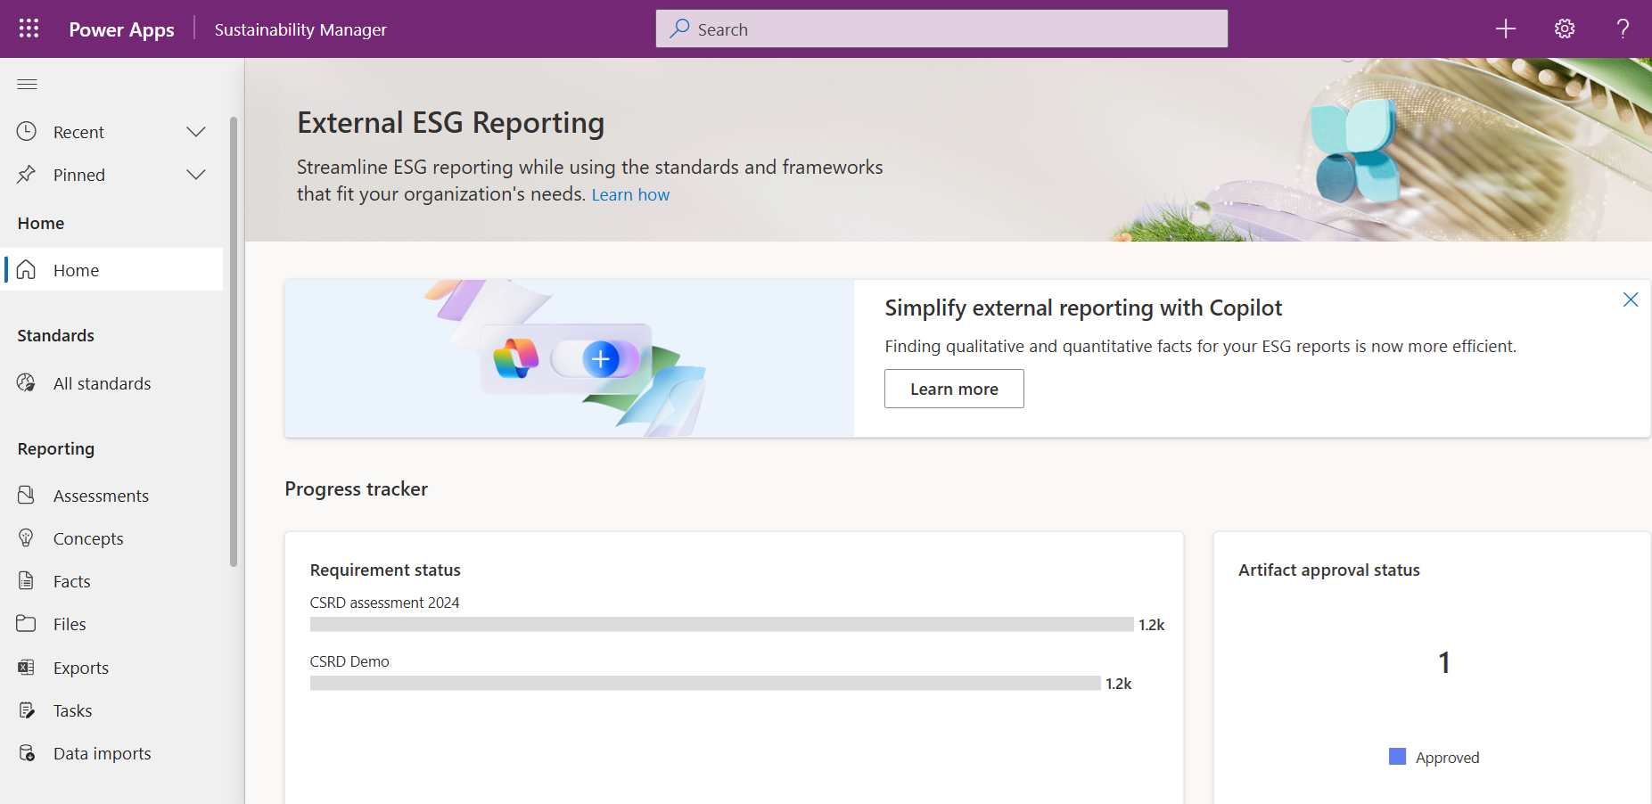
Task: Click the Copilot banner illustration
Action: 569,358
